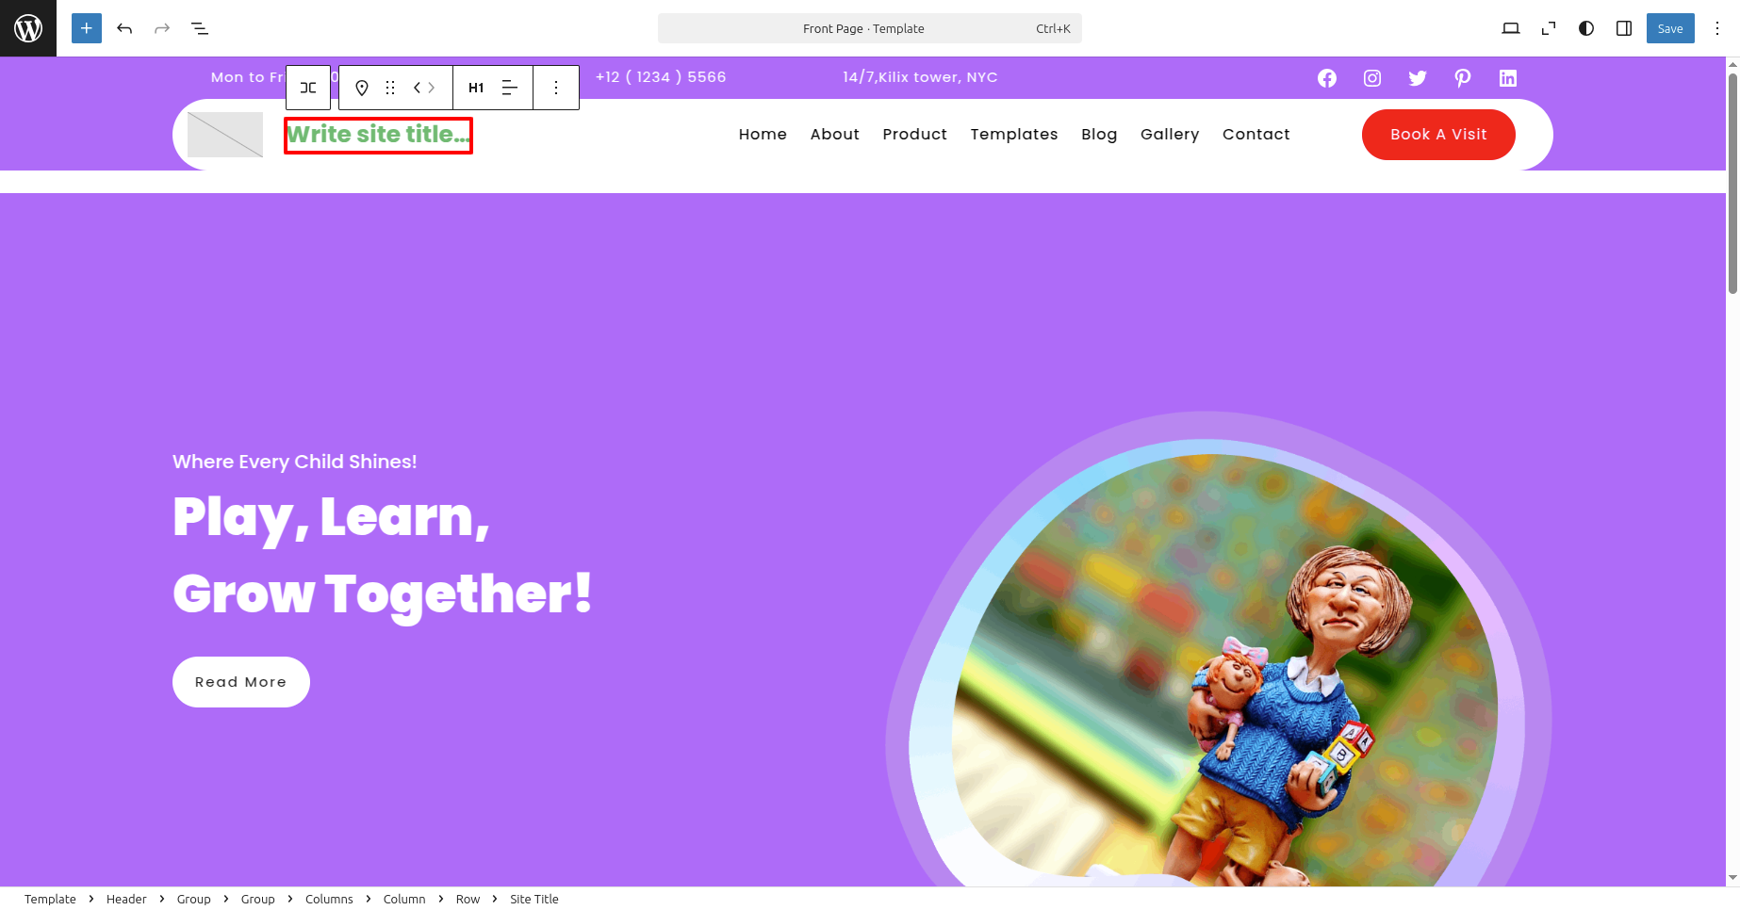The image size is (1740, 910).
Task: Open the Styles half-circle panel
Action: (1586, 28)
